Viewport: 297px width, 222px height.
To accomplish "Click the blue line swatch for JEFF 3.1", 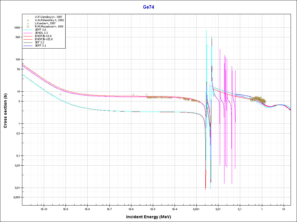I will coord(28,46).
